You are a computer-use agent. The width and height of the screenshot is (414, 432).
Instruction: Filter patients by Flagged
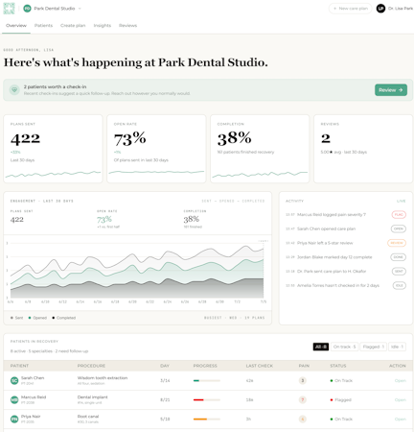tap(374, 347)
